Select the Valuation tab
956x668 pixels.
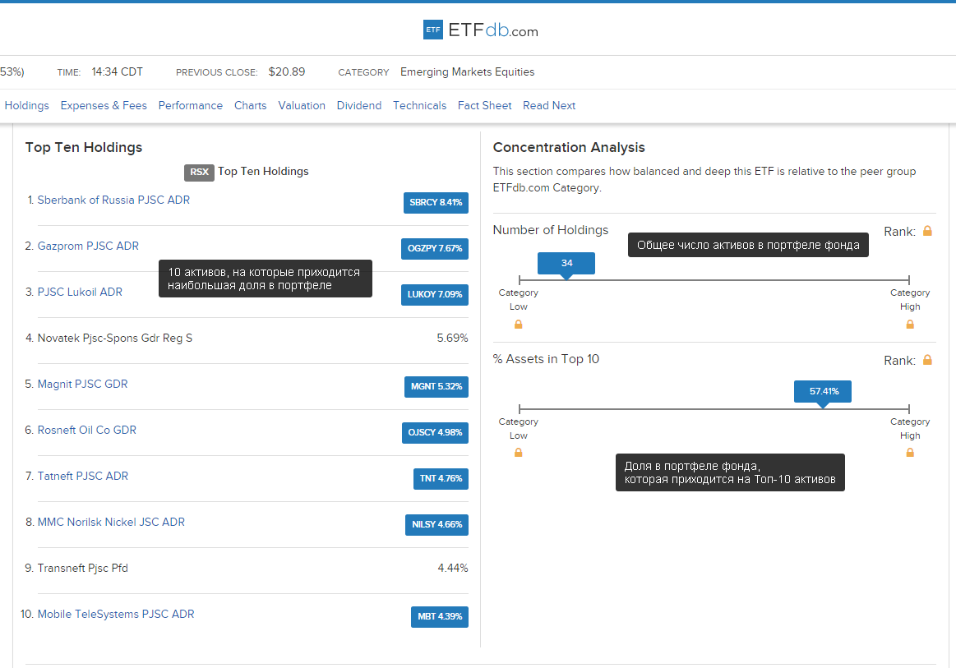click(302, 105)
